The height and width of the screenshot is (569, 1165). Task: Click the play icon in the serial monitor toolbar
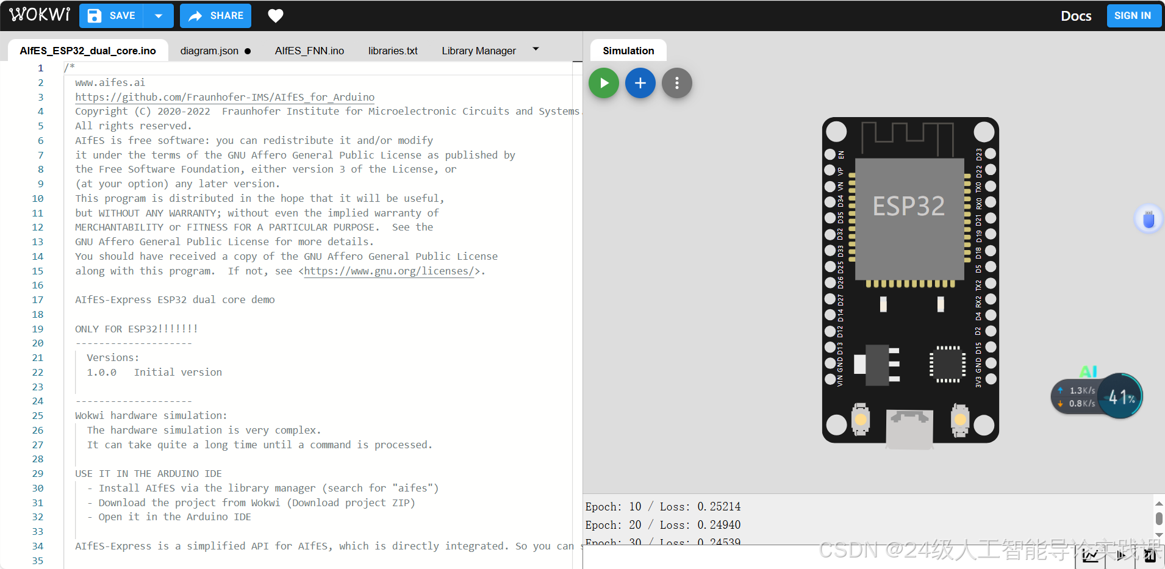[1122, 556]
